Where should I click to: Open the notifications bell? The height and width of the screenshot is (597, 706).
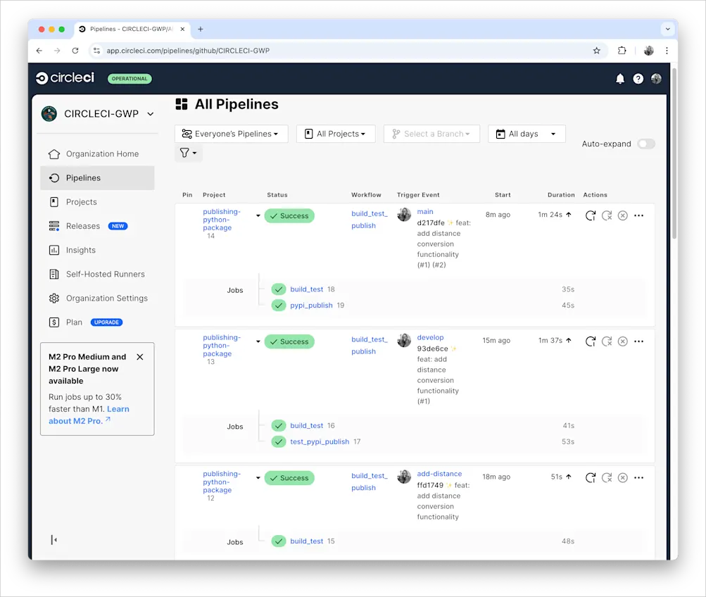pos(620,79)
